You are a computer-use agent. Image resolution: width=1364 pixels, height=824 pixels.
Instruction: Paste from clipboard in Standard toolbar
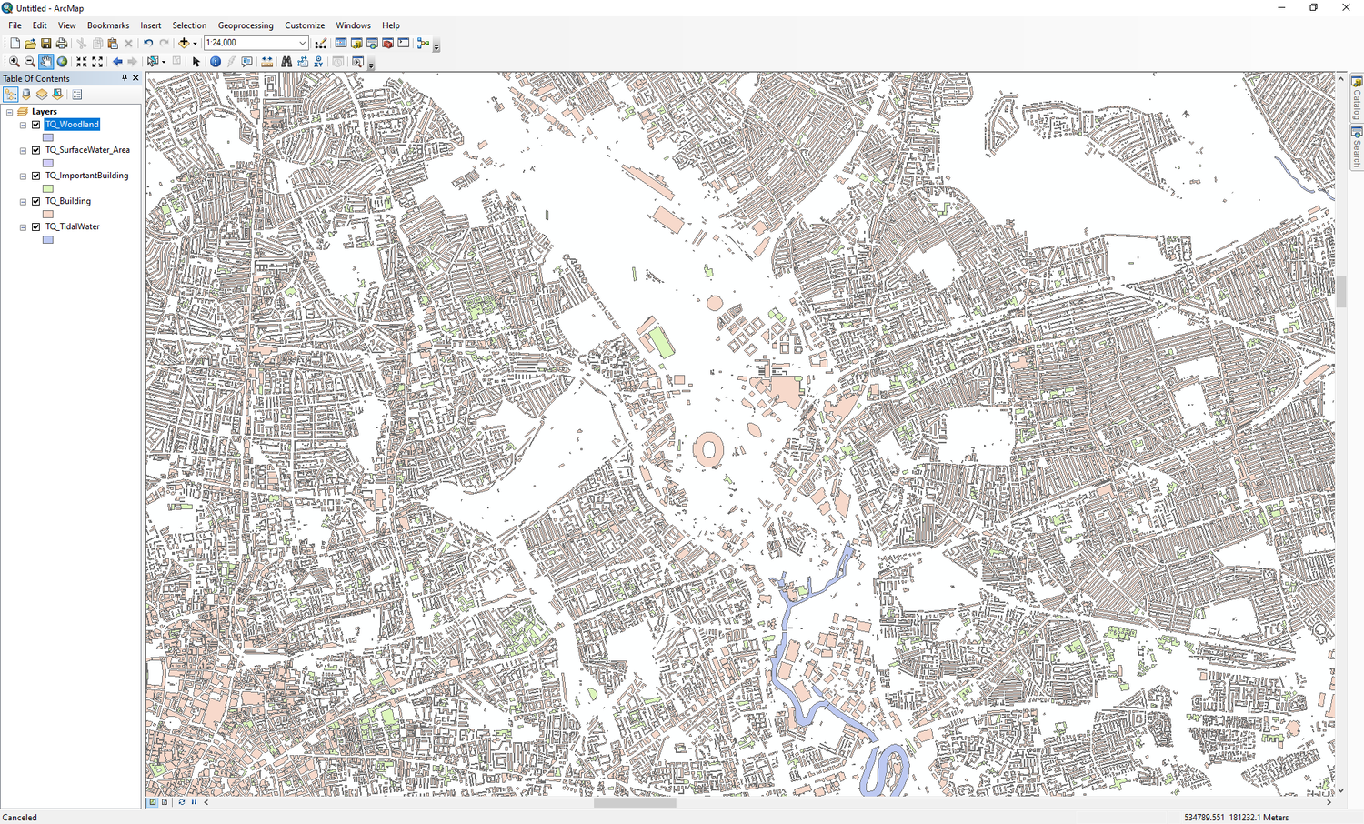click(113, 43)
